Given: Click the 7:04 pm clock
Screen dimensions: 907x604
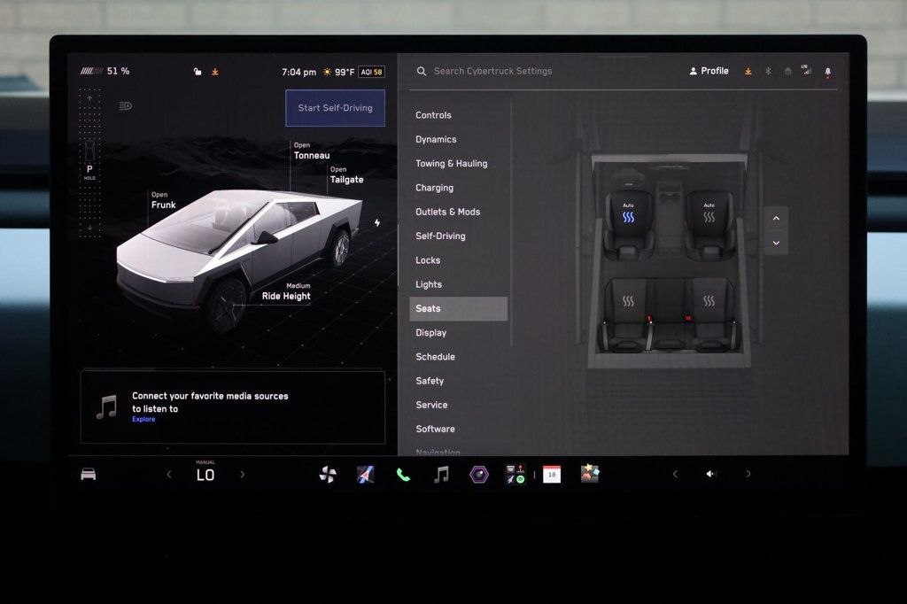Looking at the screenshot, I should point(298,73).
